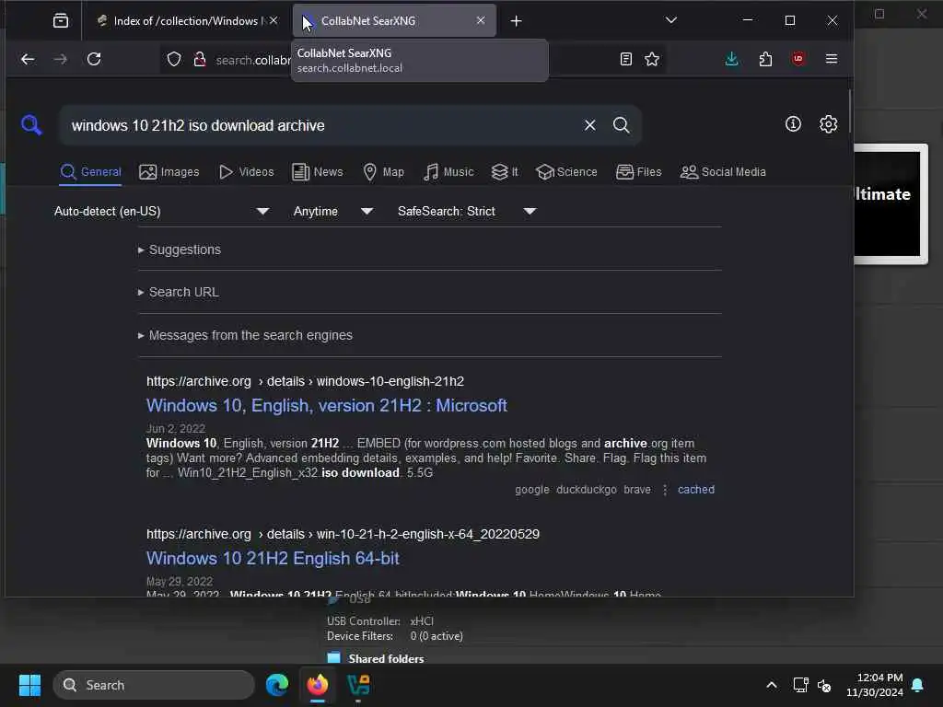Click archive.org windows-10-english-21h2 URL link
The height and width of the screenshot is (707, 943).
pos(305,381)
